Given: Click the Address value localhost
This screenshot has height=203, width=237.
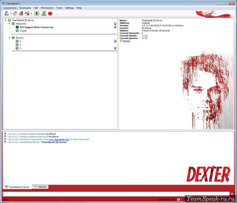Looking at the screenshot, I should tap(146, 23).
